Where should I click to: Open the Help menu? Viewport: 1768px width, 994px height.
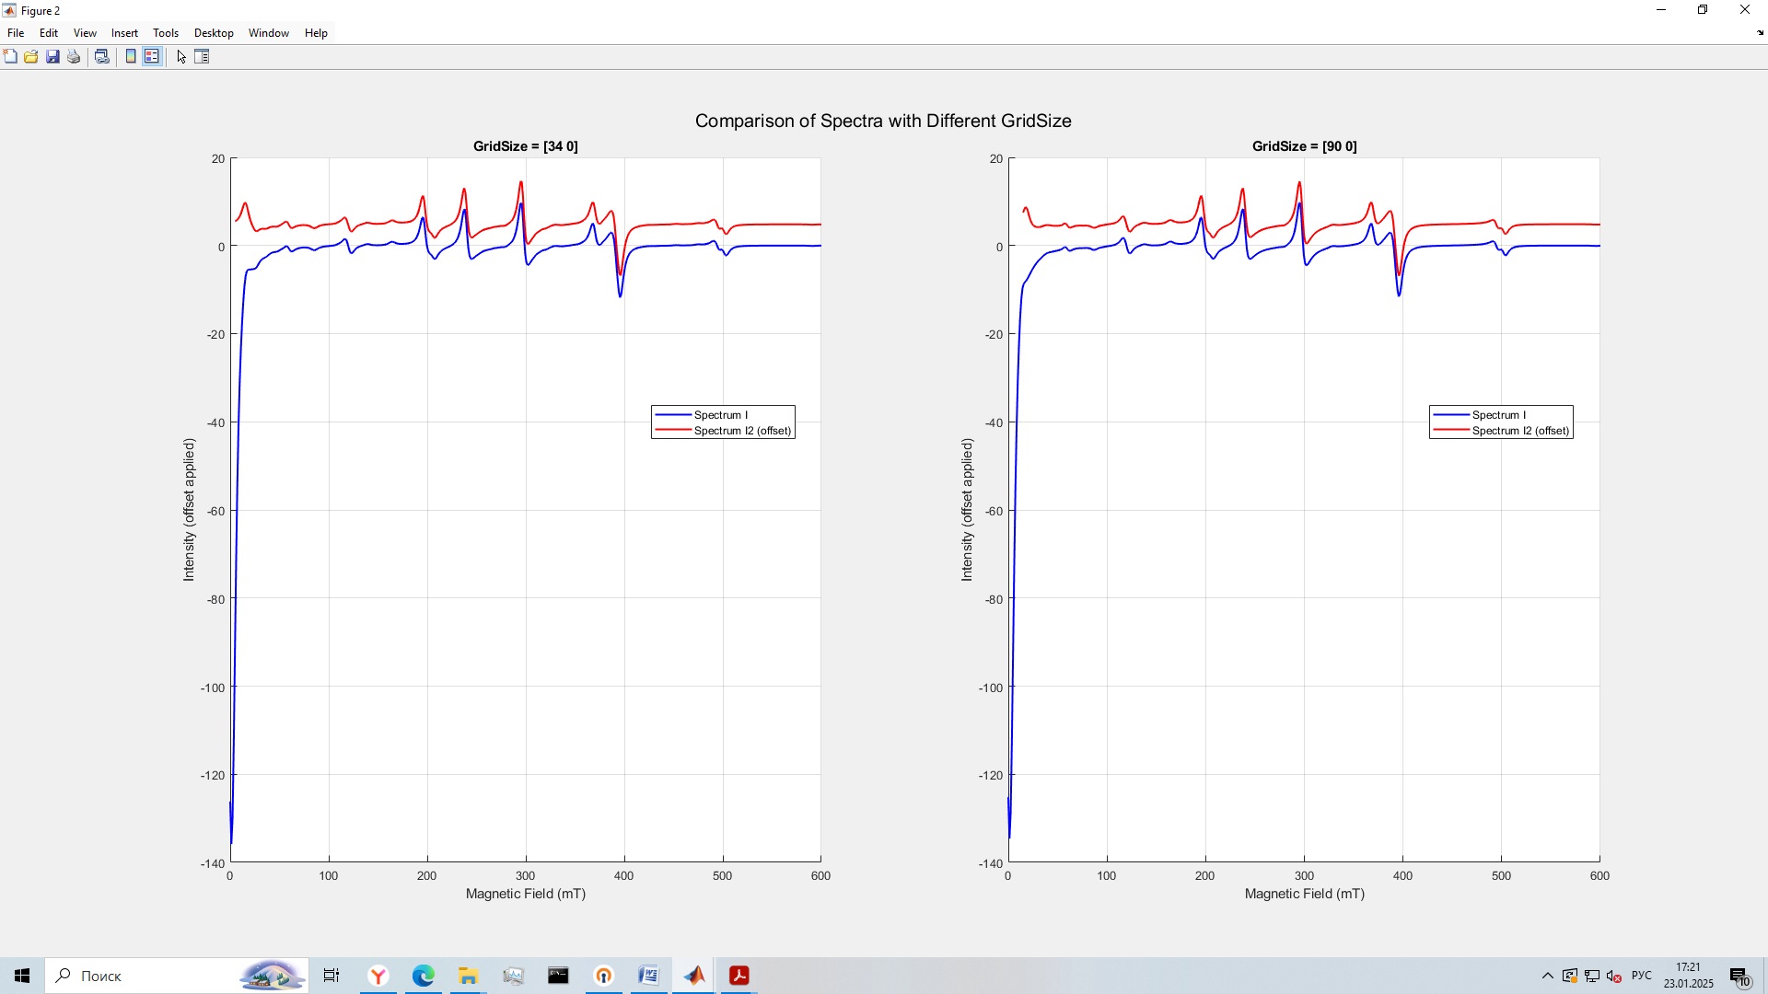point(316,33)
